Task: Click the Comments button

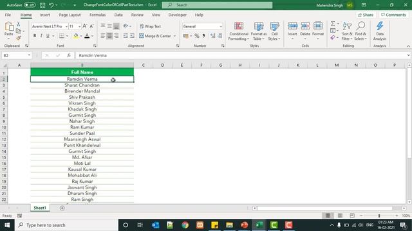Action: [393, 15]
